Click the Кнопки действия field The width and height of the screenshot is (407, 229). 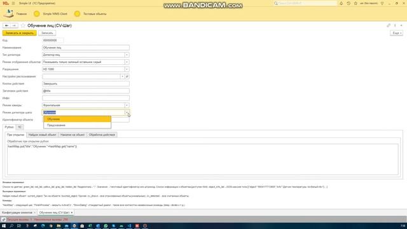click(86, 84)
